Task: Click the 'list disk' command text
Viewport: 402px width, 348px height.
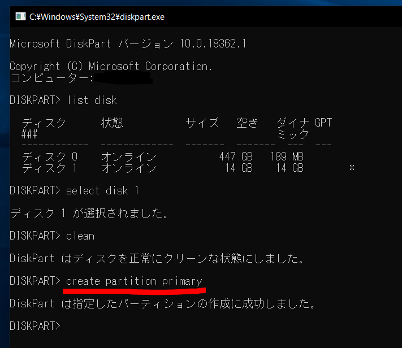Action: 92,100
